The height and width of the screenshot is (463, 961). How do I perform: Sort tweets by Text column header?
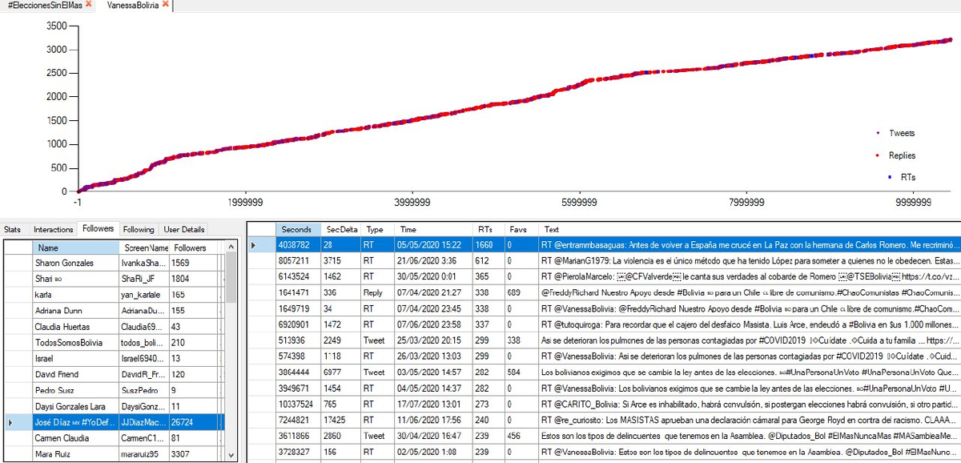click(749, 229)
